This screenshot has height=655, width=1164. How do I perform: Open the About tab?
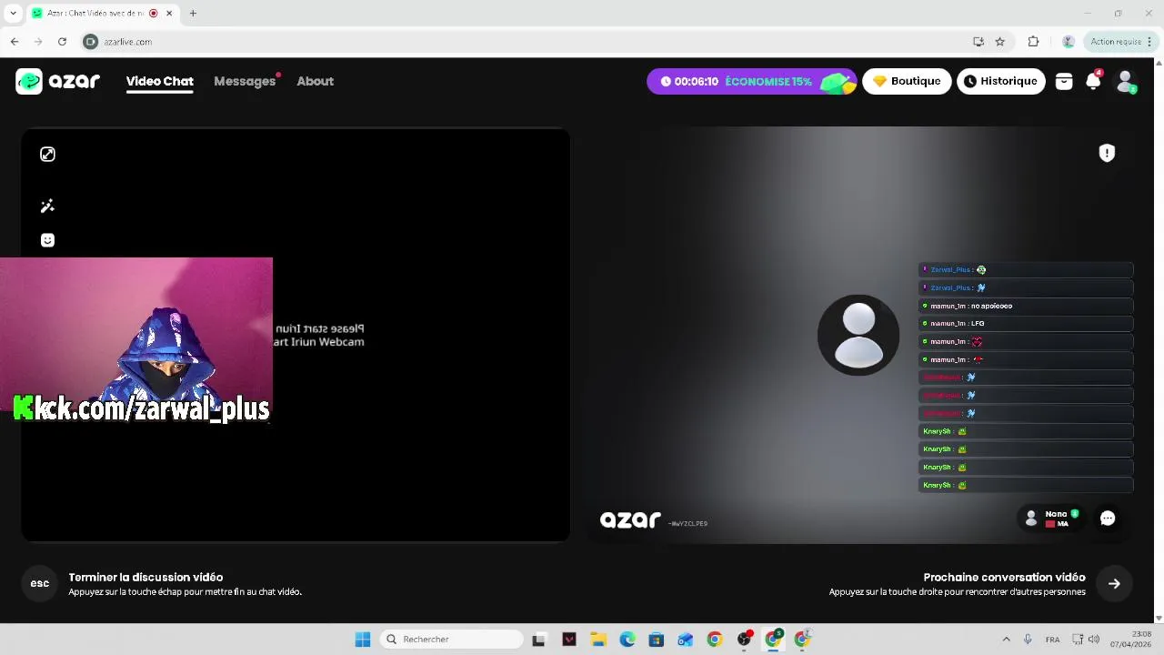point(316,81)
